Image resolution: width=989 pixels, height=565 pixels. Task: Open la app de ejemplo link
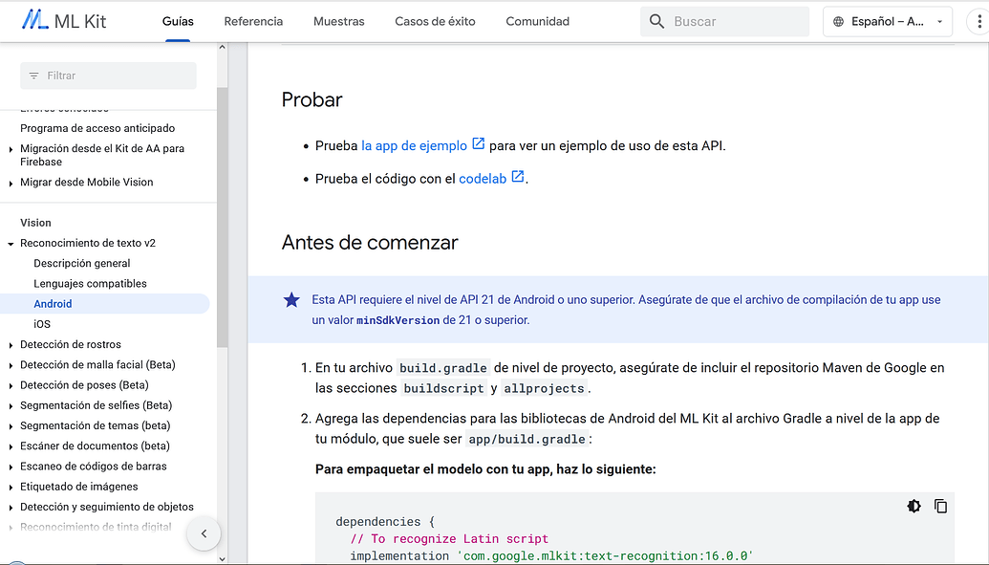click(x=414, y=146)
